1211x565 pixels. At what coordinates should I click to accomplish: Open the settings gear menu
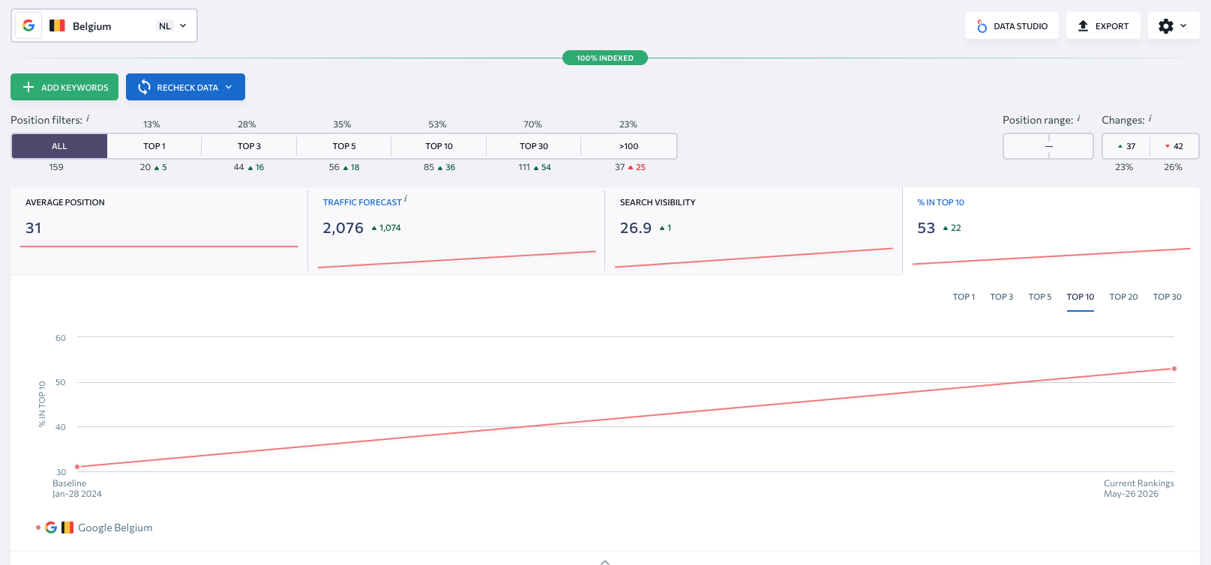pos(1174,25)
